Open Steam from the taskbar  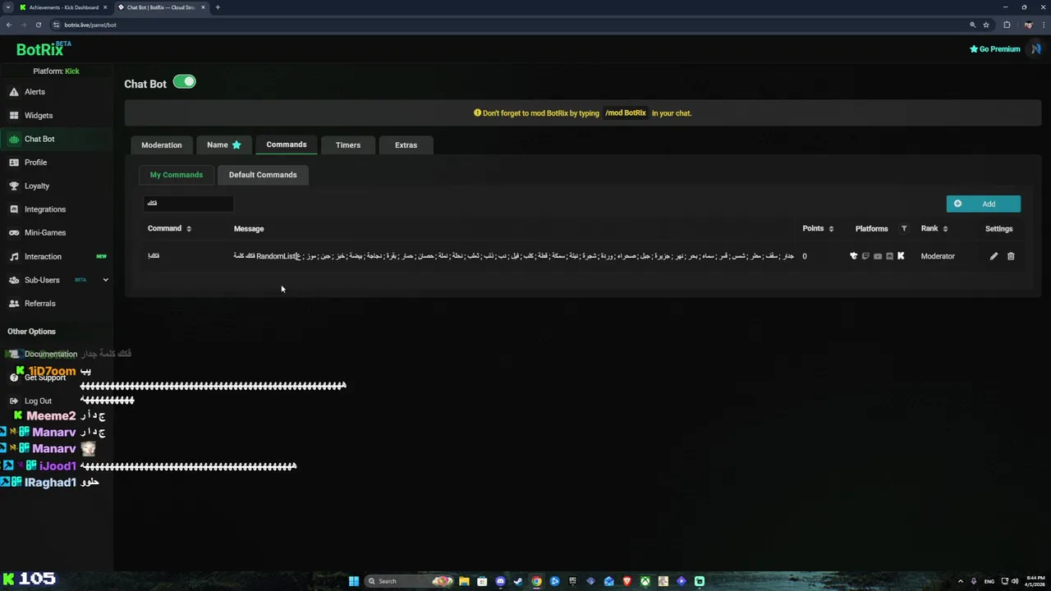pyautogui.click(x=518, y=581)
